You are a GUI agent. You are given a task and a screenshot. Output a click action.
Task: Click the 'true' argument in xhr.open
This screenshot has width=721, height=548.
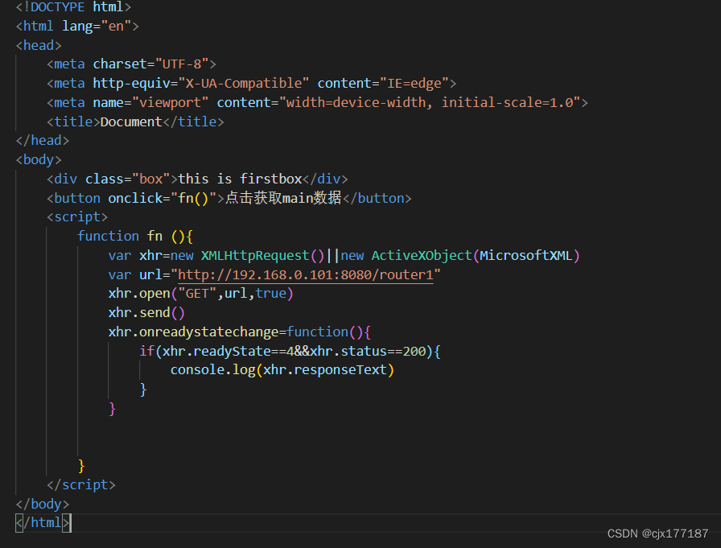tap(271, 293)
